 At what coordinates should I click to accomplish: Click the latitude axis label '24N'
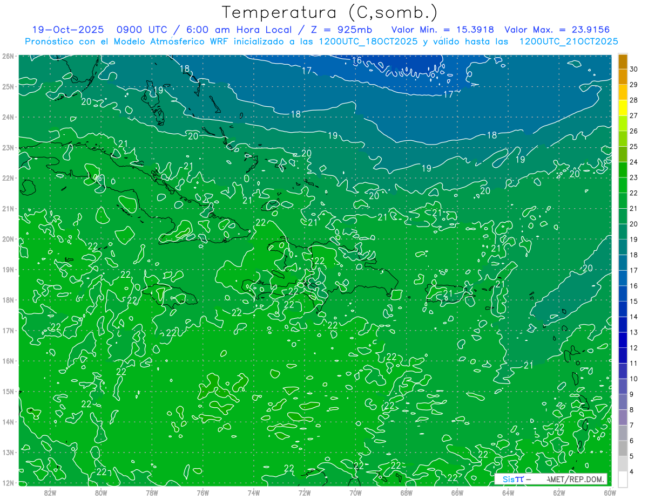click(8, 117)
